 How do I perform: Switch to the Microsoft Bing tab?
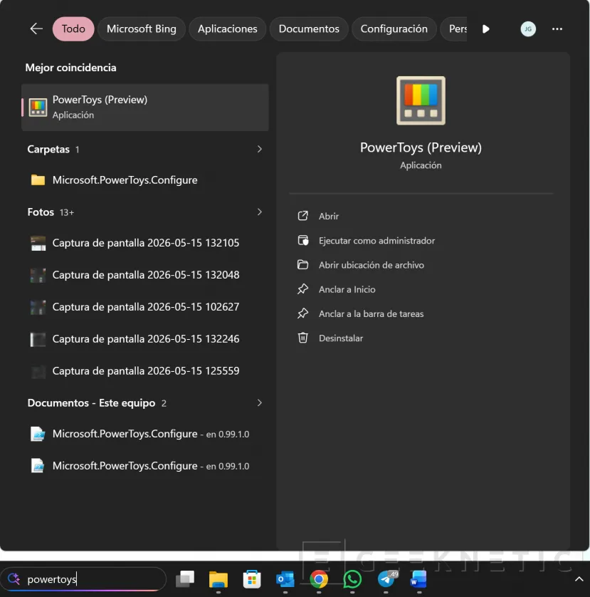(141, 29)
